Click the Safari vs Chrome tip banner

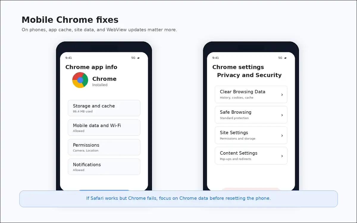pos(178,199)
